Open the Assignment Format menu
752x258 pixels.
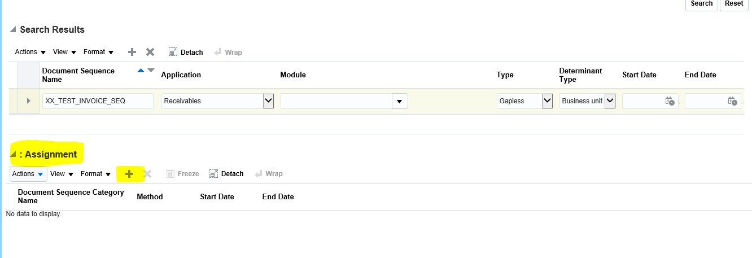coord(95,174)
